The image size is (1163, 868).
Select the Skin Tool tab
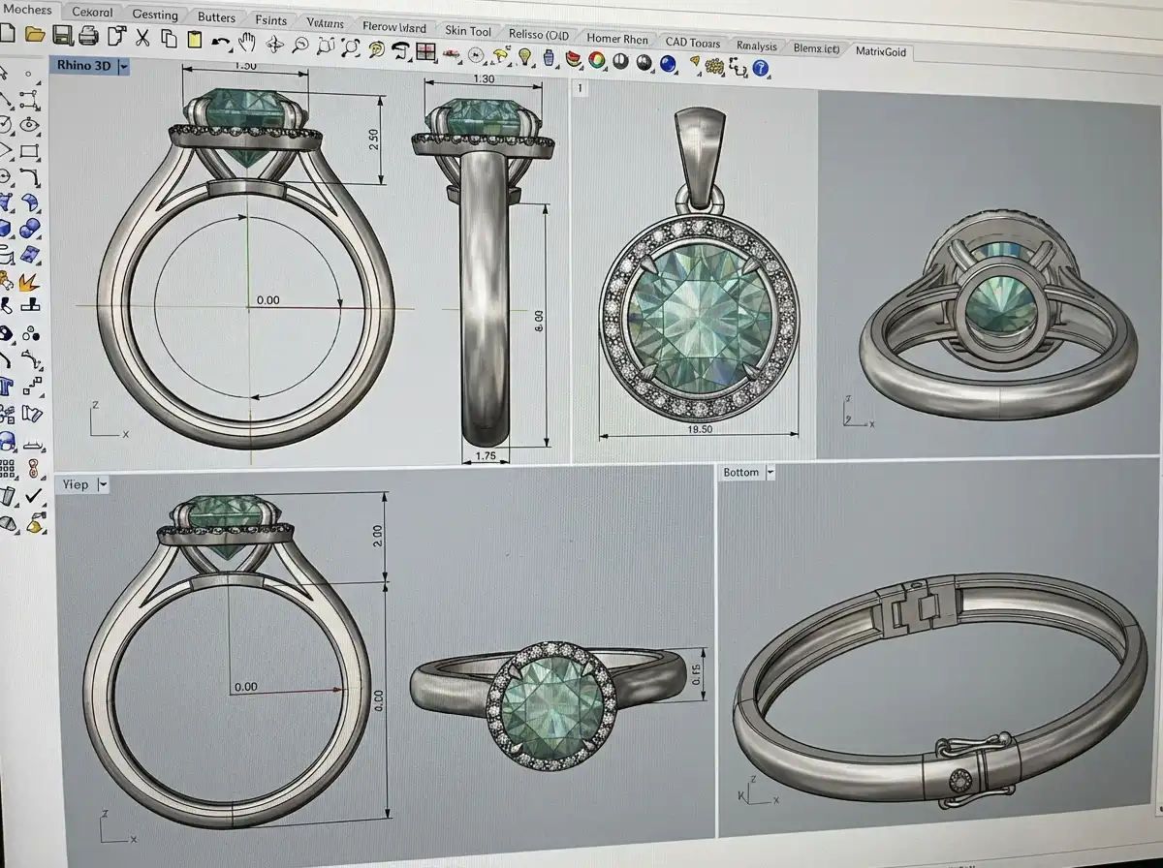click(x=468, y=30)
